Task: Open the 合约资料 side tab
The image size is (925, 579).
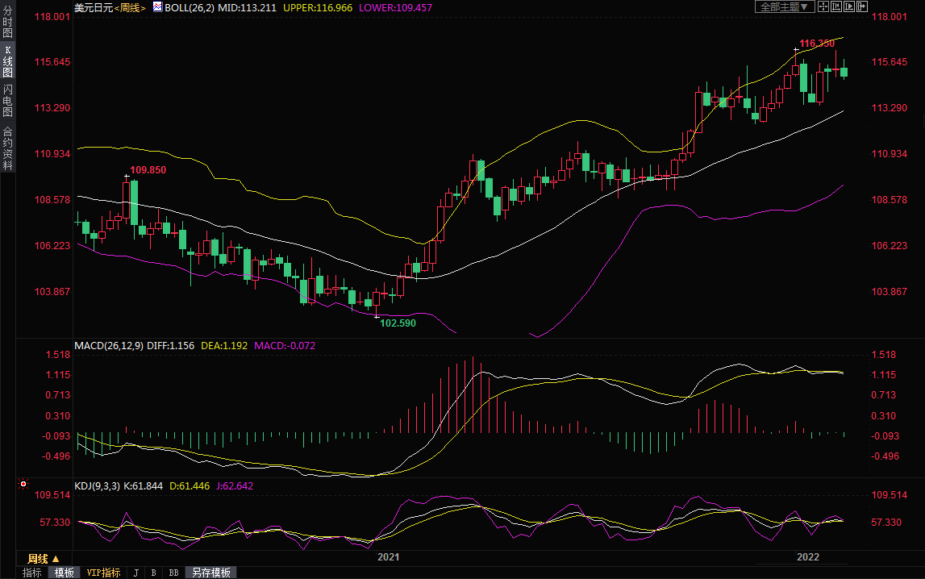Action: click(x=7, y=148)
